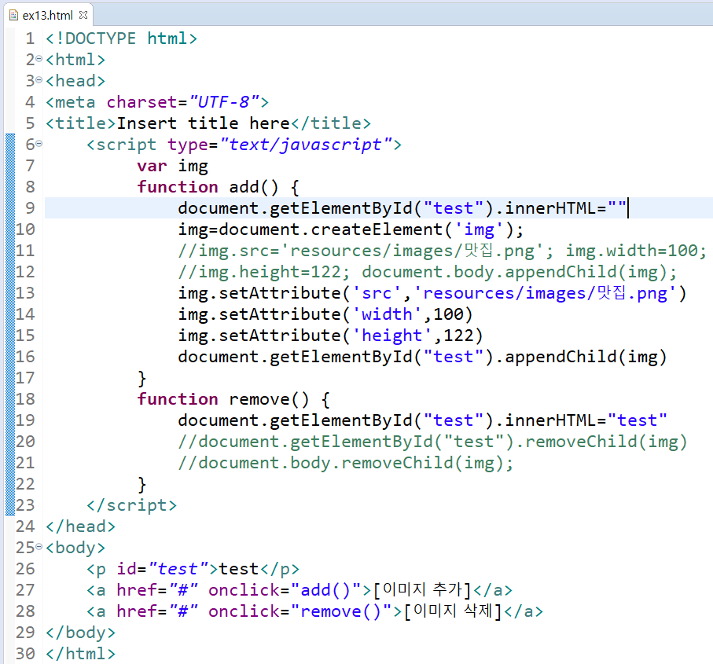
Task: Click the charset "UTF-8" value
Action: pos(226,102)
